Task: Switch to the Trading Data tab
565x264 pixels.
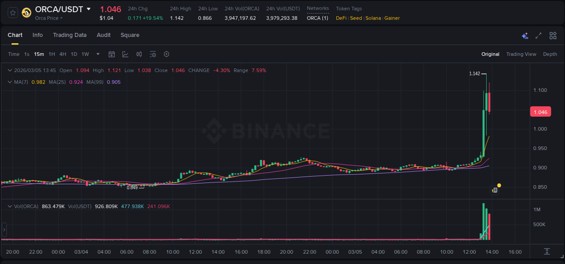Action: click(70, 35)
